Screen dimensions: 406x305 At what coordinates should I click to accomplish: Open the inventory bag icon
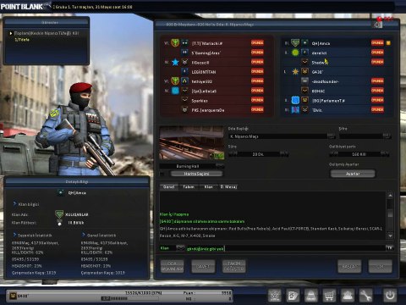(311, 296)
